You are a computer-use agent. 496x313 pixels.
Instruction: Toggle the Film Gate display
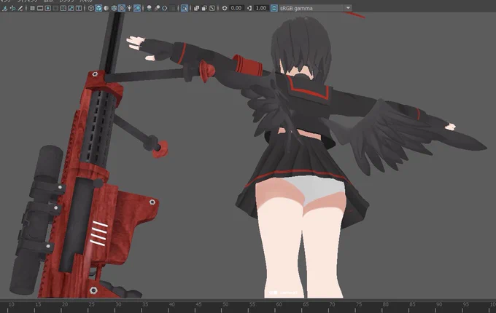click(40, 8)
